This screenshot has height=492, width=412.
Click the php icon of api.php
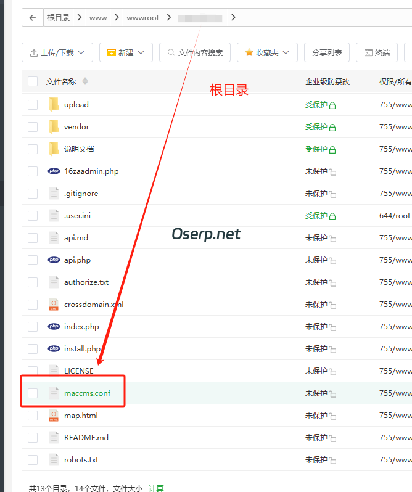pyautogui.click(x=54, y=260)
